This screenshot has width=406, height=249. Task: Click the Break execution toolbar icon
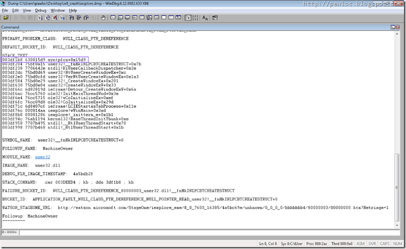(62, 18)
